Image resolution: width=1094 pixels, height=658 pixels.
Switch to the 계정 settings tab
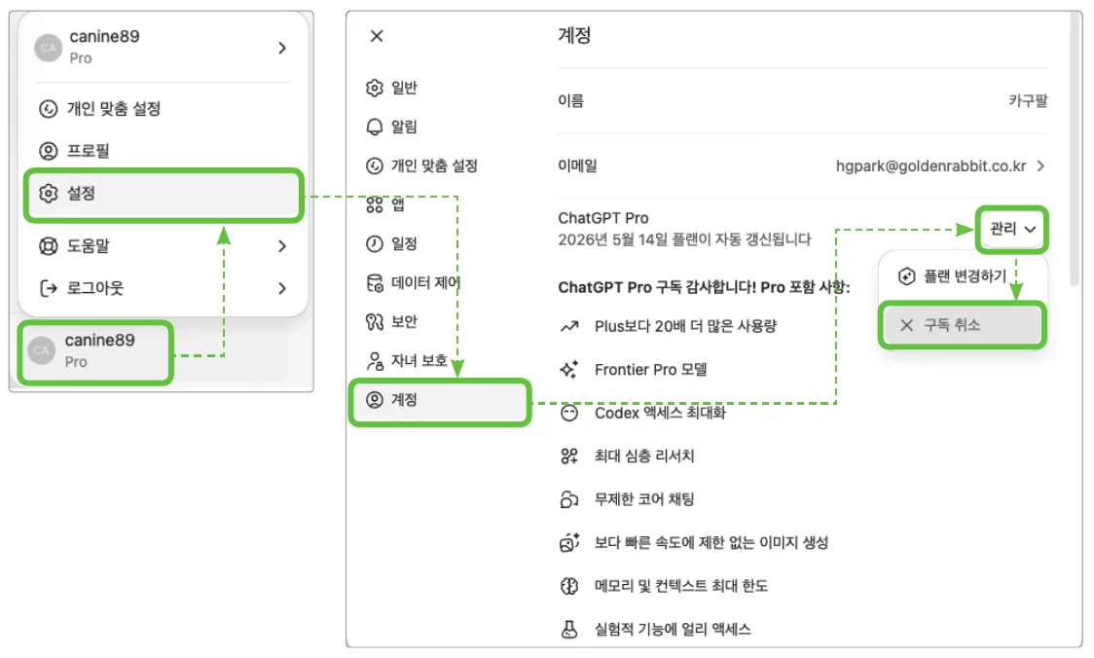coord(440,400)
